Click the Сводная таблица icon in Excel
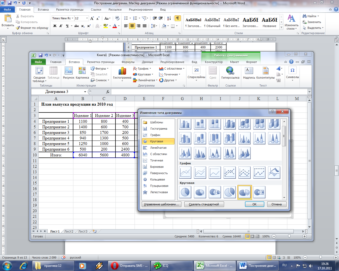Viewport: 339px width, 271px height. point(39,74)
